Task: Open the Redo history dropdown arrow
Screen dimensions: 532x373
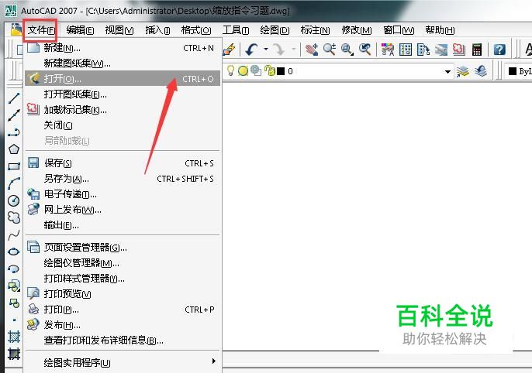Action: 294,50
